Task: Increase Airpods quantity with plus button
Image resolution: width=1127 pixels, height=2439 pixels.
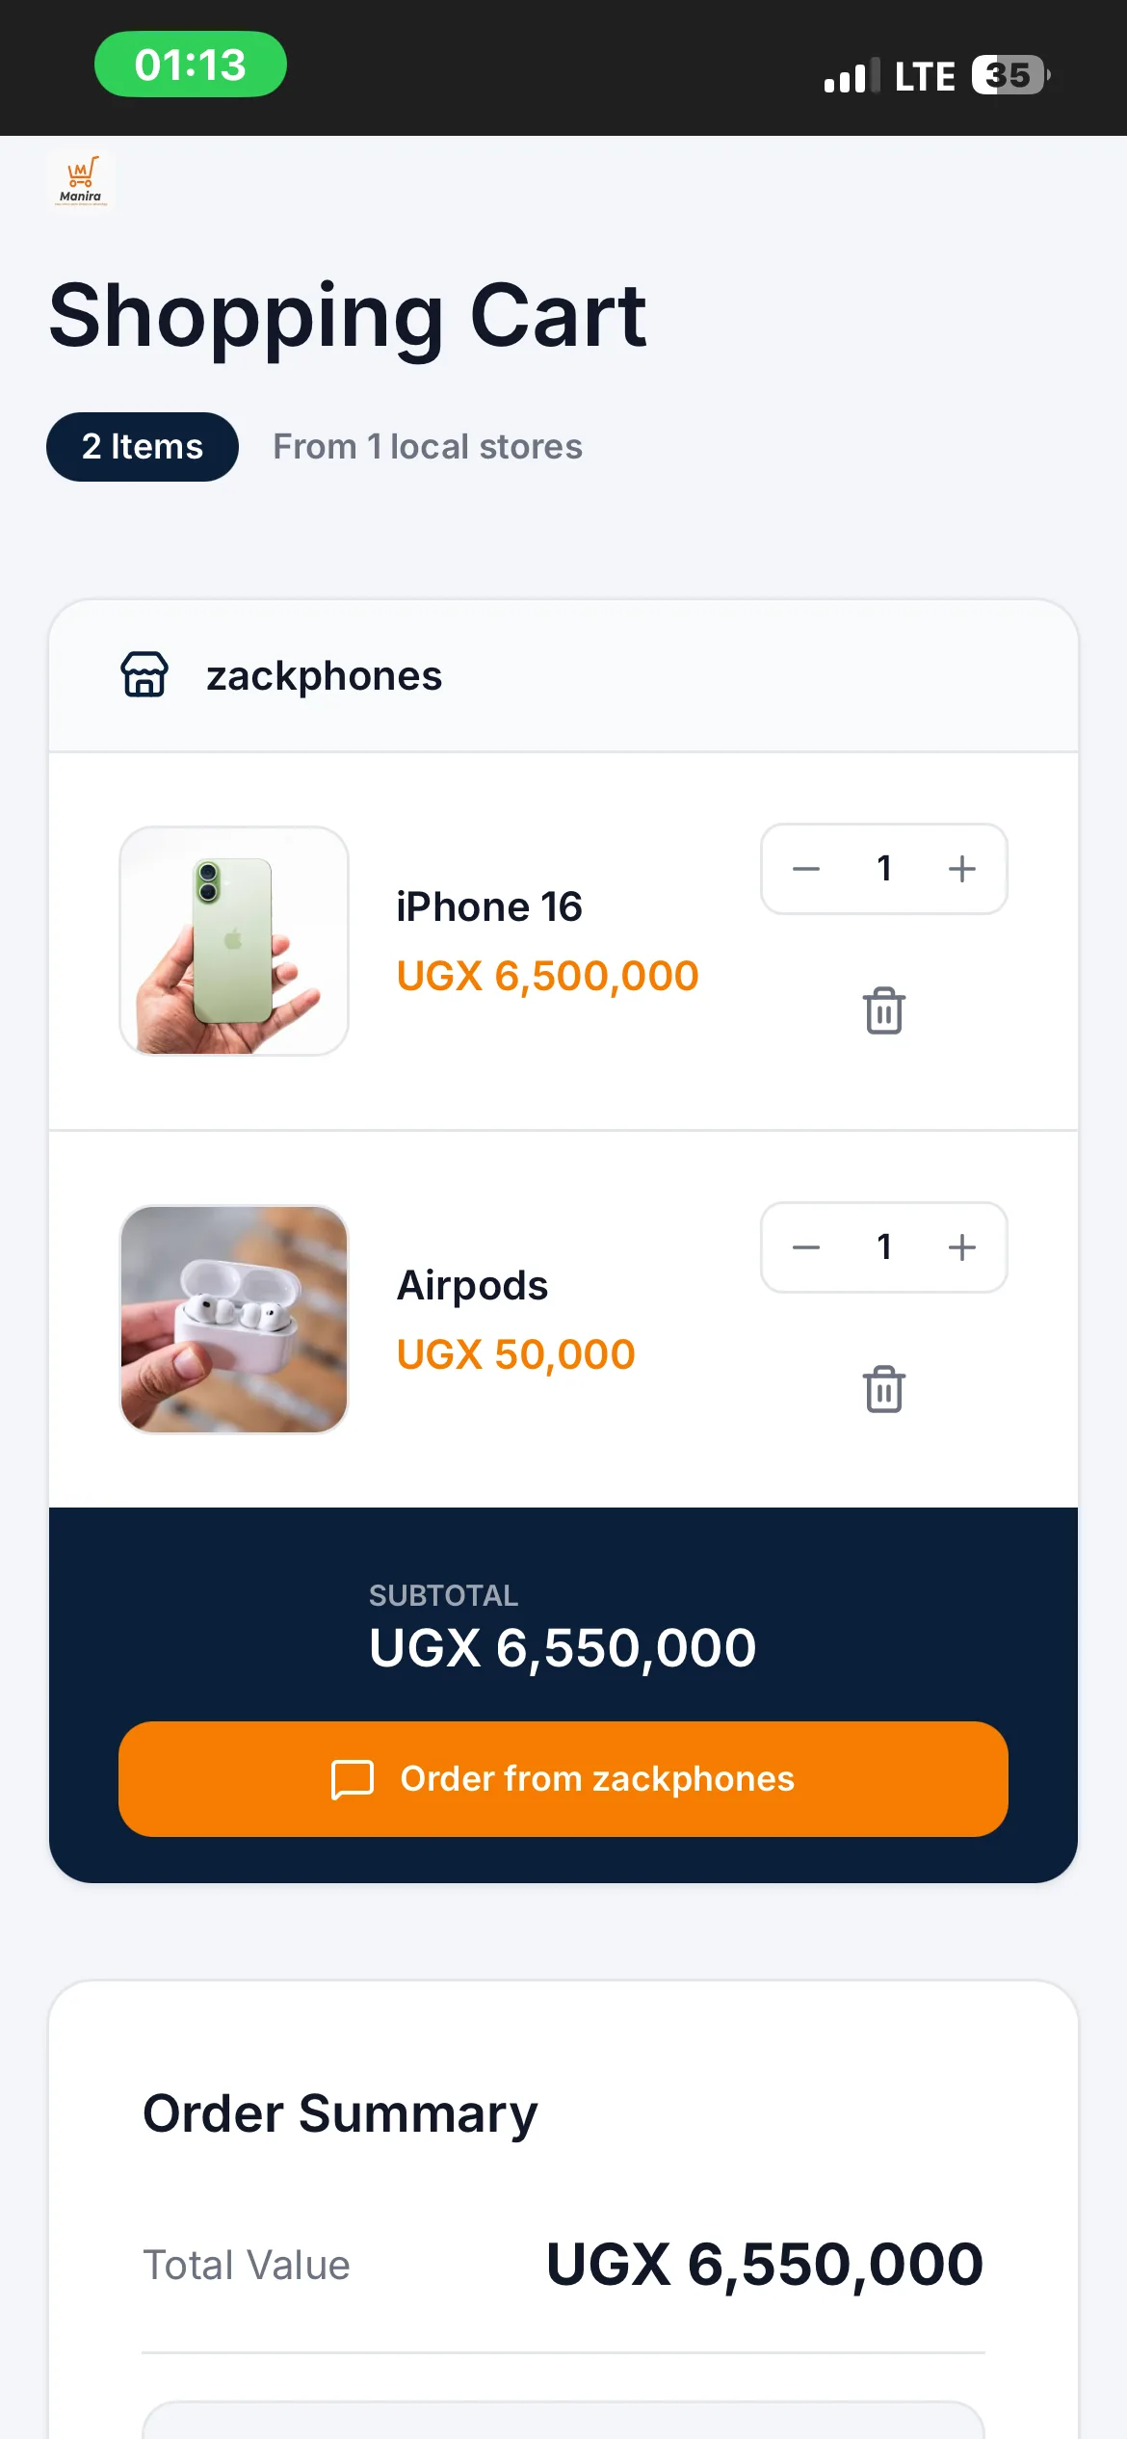Action: click(961, 1246)
